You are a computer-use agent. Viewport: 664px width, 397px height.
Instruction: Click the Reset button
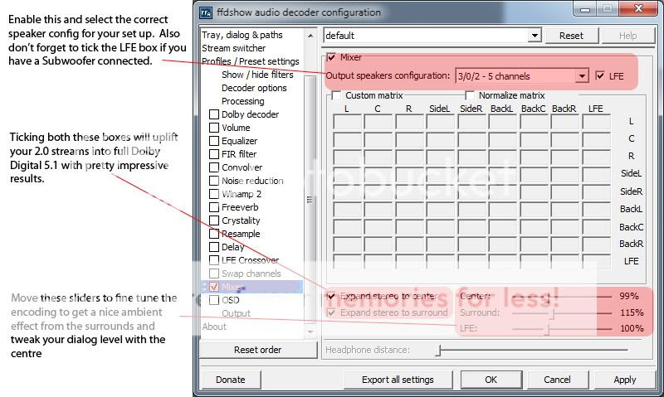[571, 36]
